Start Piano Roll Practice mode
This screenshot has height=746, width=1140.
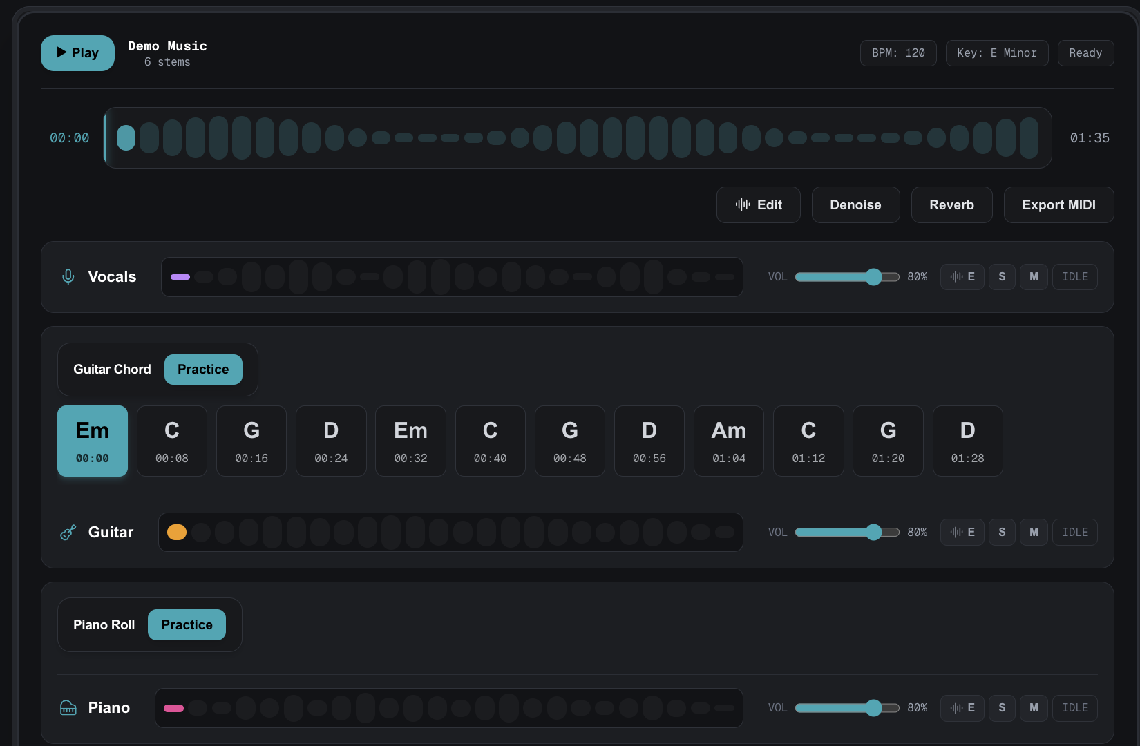tap(187, 625)
